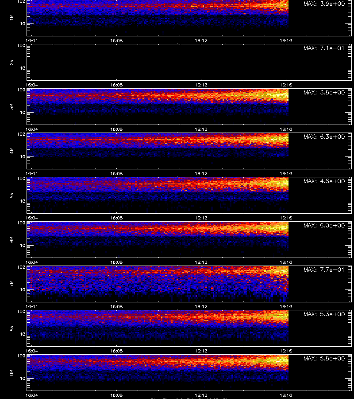
Task: Click the 1R panel axis title
Action: (12, 18)
